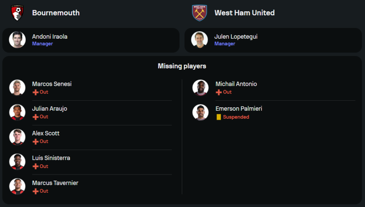Viewport: 365px width, 207px height.
Task: Open Emerson Palmieri's player name link
Action: pos(239,109)
